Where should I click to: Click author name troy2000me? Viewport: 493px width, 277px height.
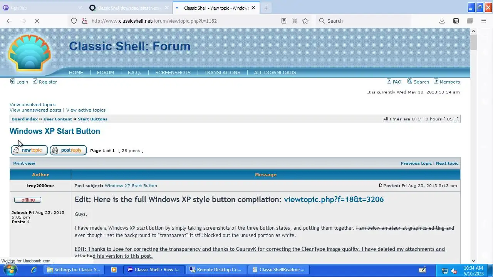click(40, 185)
